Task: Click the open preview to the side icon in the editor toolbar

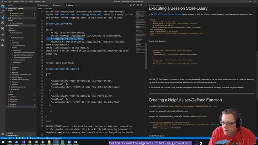Action: (x=131, y=5)
